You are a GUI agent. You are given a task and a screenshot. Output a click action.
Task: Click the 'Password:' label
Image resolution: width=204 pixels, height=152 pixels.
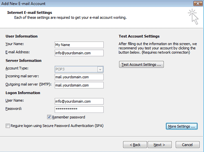13,109
